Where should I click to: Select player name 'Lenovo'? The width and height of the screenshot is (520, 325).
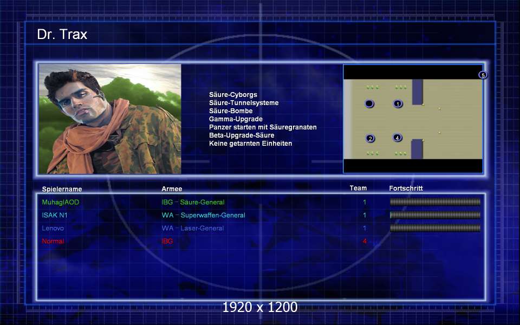coord(53,228)
